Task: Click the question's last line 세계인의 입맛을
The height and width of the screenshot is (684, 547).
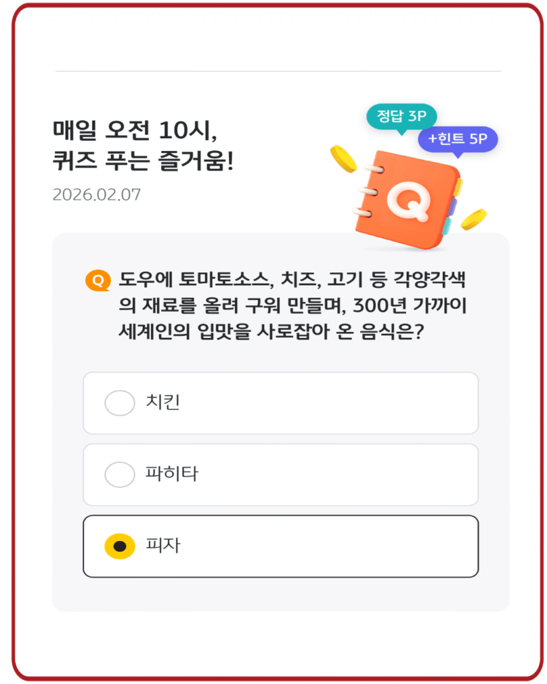Action: (x=270, y=332)
